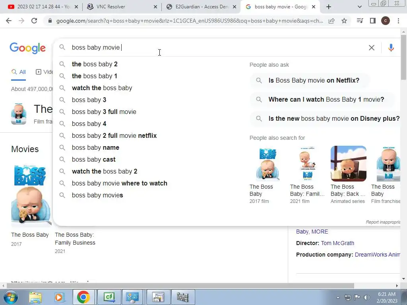Open the media control icon in toolbar

[360, 21]
